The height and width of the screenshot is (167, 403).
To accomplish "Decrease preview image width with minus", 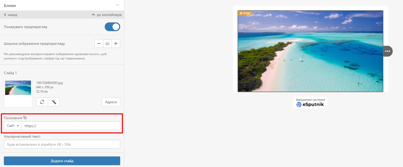I will click(99, 43).
